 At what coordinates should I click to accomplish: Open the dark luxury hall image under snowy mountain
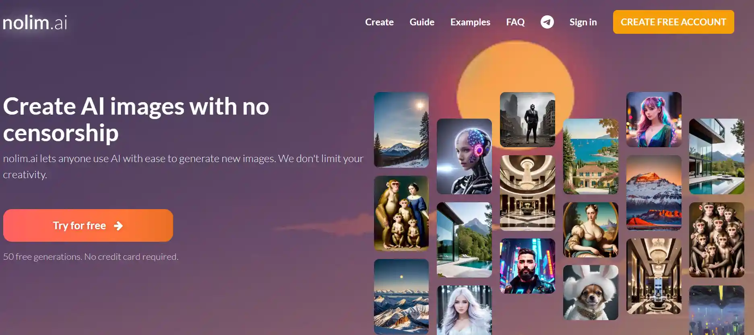point(654,276)
